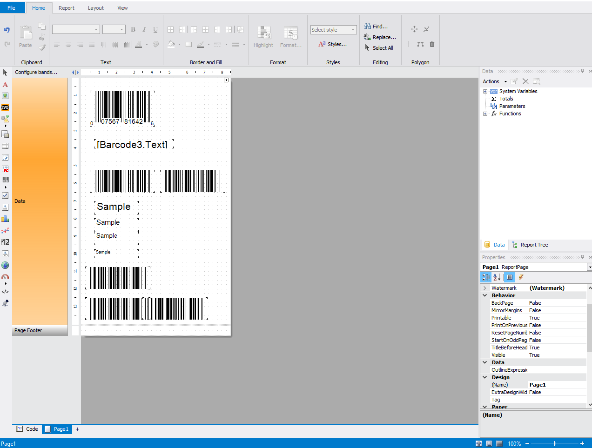Click the text color swatch
The height and width of the screenshot is (448, 592).
click(138, 44)
